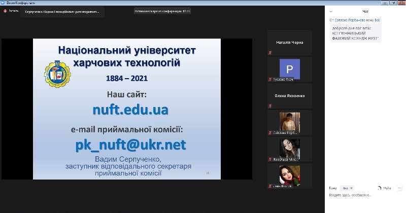The image size is (406, 213).
Task: Select Олена Яковенко participant tile
Action: click(290, 95)
